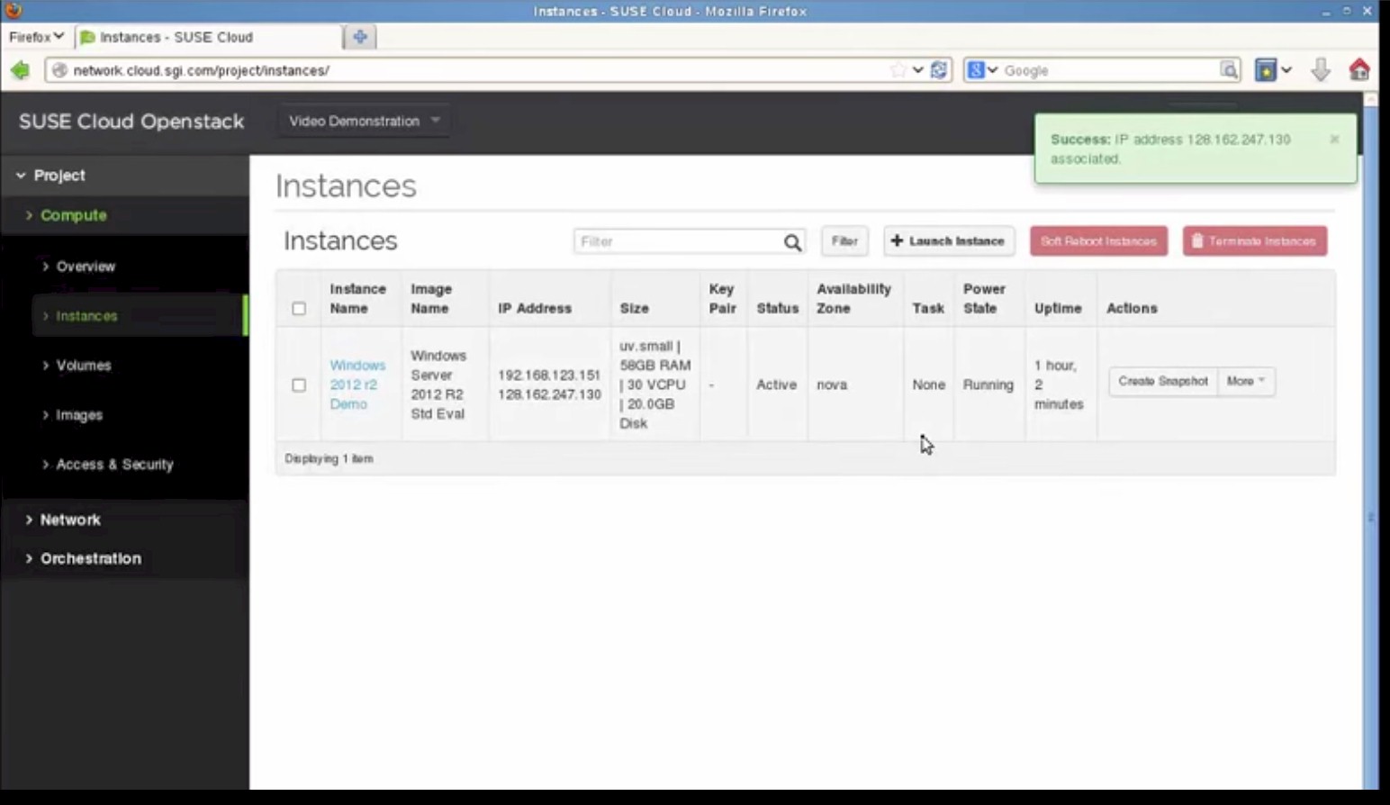Click the downloads arrow icon
The image size is (1390, 805).
click(1320, 69)
